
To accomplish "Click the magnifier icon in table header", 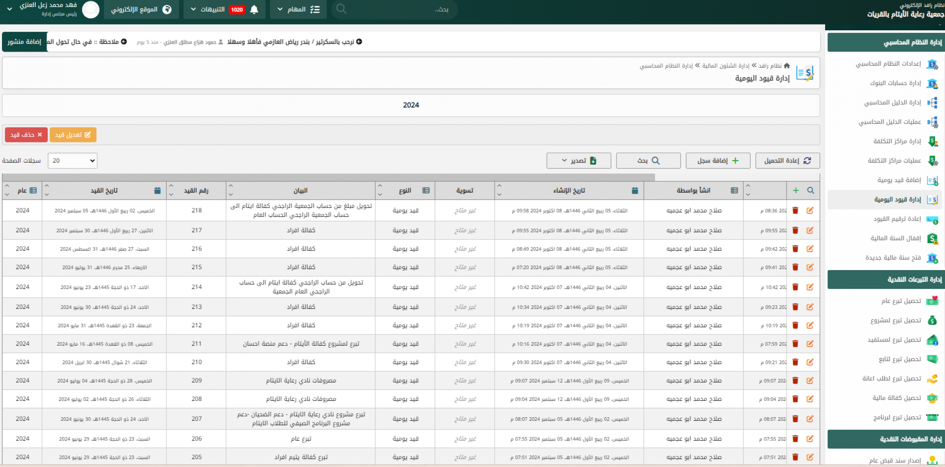I will pyautogui.click(x=811, y=190).
